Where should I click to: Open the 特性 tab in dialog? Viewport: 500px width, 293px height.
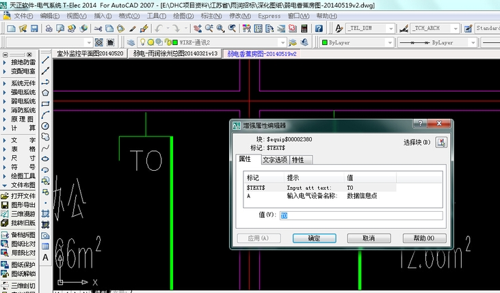tap(300, 160)
